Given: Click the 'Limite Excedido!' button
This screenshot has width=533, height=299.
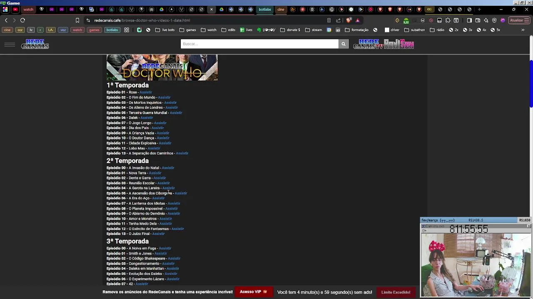Looking at the screenshot, I should click(x=396, y=292).
